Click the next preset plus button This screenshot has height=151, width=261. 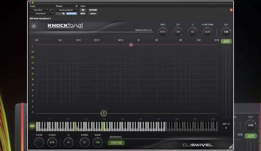click(60, 14)
